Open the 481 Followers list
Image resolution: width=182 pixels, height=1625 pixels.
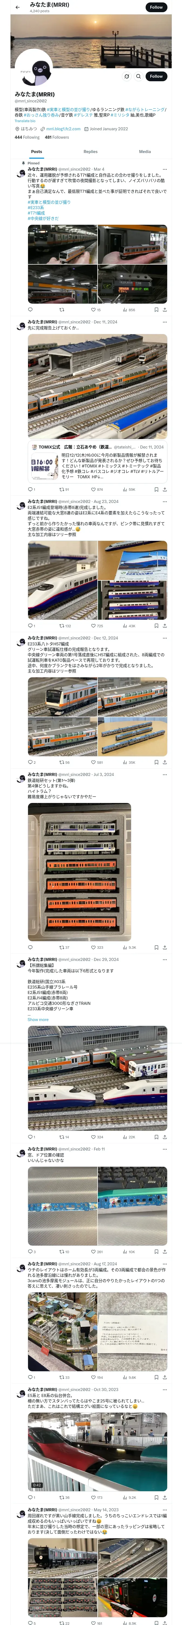pyautogui.click(x=56, y=137)
